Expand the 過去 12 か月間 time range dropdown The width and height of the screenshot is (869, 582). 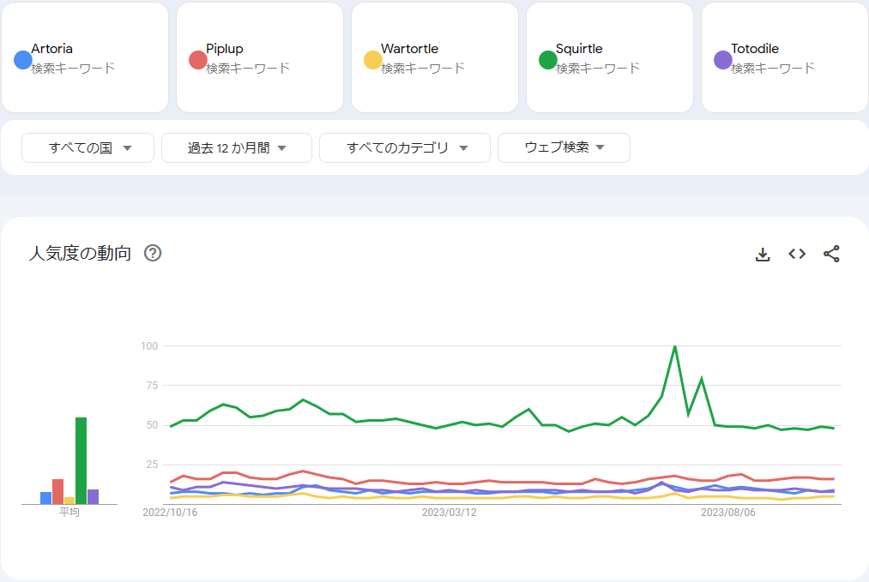[237, 147]
